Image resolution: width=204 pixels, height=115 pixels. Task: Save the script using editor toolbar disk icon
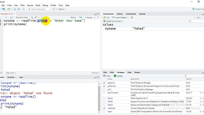tap(11, 17)
